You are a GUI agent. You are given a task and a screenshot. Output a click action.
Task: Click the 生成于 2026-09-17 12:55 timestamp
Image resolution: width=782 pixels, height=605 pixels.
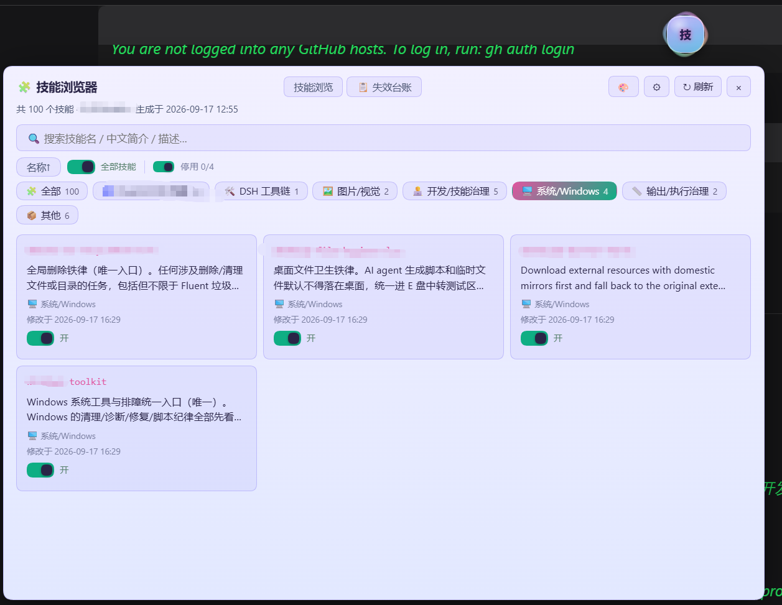(187, 109)
